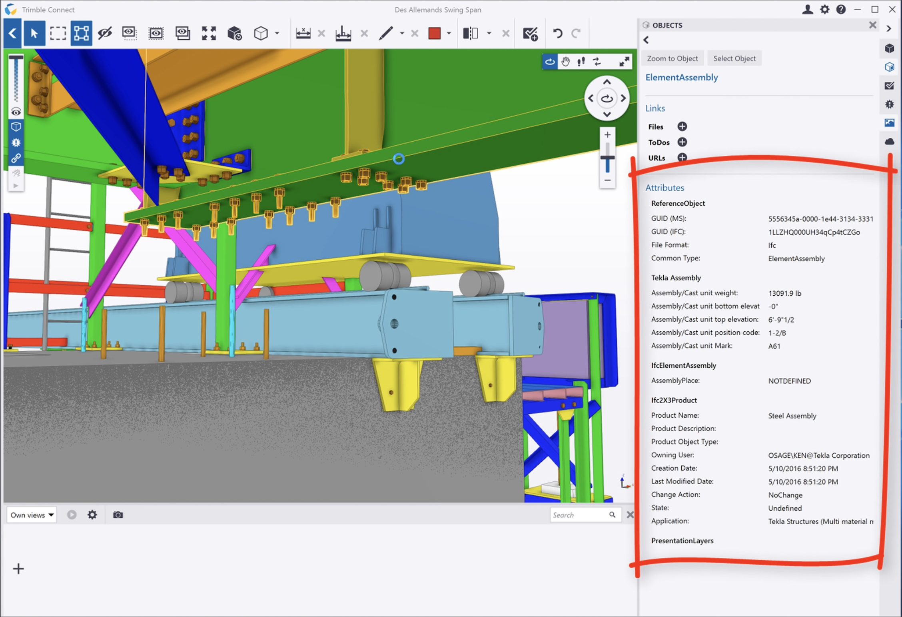902x617 pixels.
Task: Activate the pan hand mode
Action: pos(565,62)
